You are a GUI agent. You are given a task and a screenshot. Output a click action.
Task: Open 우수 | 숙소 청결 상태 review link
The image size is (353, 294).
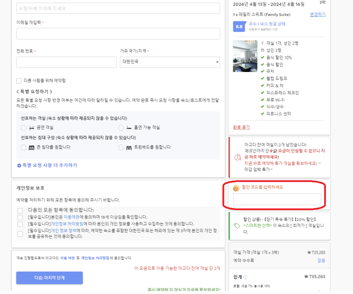click(x=267, y=24)
